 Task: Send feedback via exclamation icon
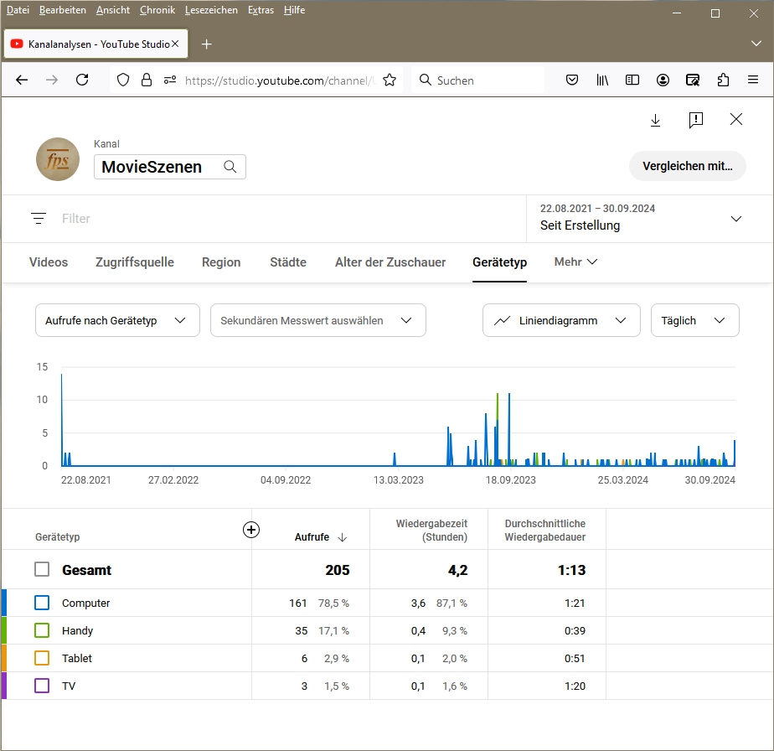(x=695, y=120)
